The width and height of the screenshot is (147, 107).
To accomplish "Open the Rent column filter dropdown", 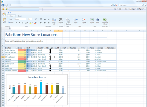I will [37, 48].
